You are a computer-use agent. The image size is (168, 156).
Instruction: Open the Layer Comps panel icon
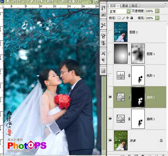(x=103, y=71)
